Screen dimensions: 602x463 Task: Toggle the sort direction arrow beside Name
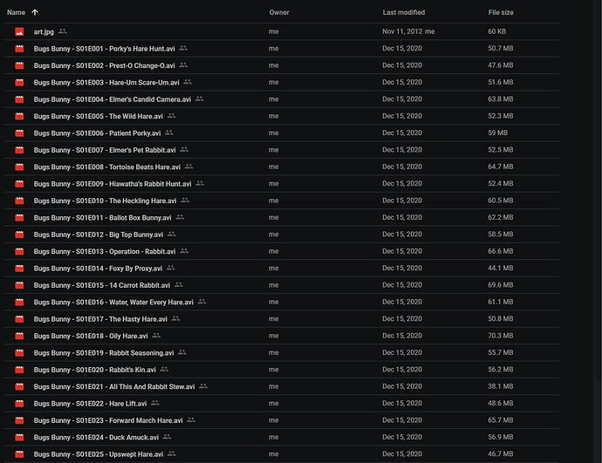[35, 12]
